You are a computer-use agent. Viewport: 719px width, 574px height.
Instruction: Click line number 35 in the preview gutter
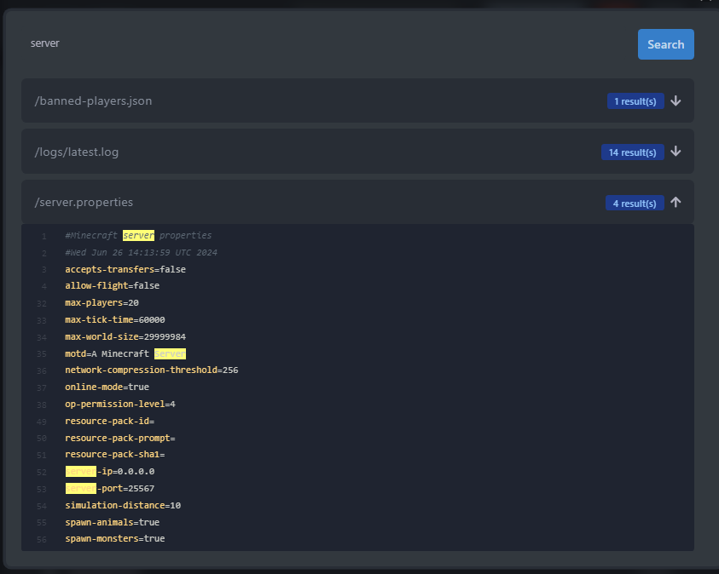pyautogui.click(x=41, y=353)
